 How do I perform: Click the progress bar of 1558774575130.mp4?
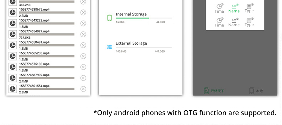(x=47, y=67)
